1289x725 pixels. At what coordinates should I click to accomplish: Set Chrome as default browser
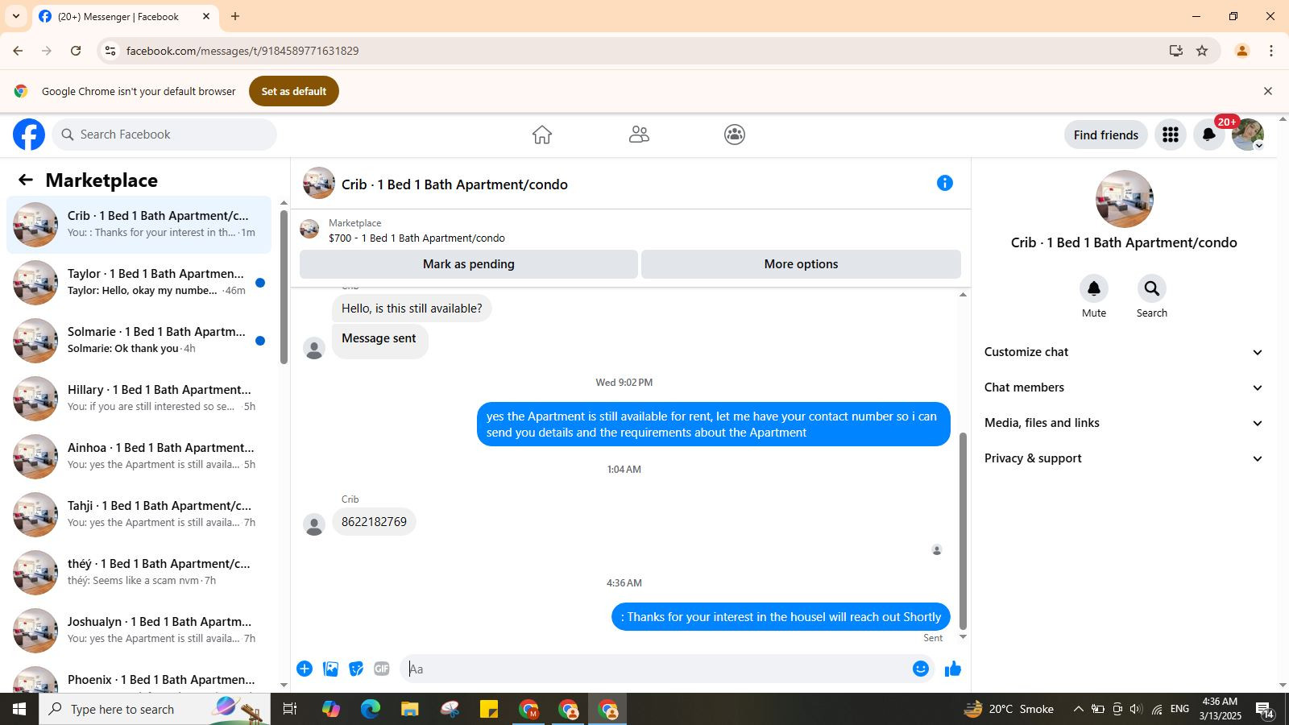(x=294, y=91)
